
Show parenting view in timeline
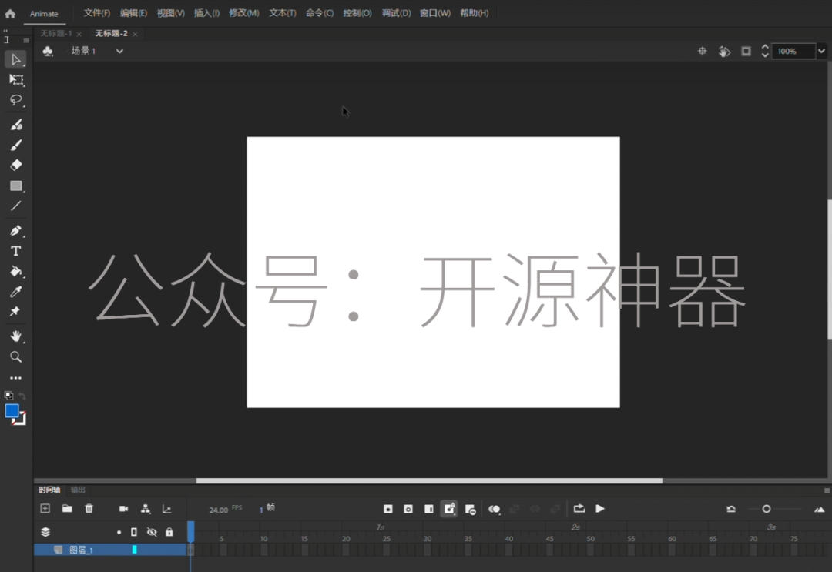[146, 509]
